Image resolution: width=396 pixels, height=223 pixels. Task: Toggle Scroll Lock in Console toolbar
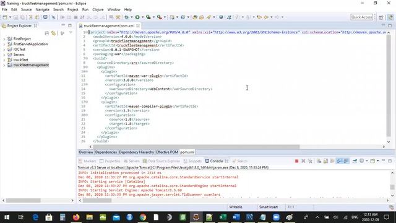(325, 161)
